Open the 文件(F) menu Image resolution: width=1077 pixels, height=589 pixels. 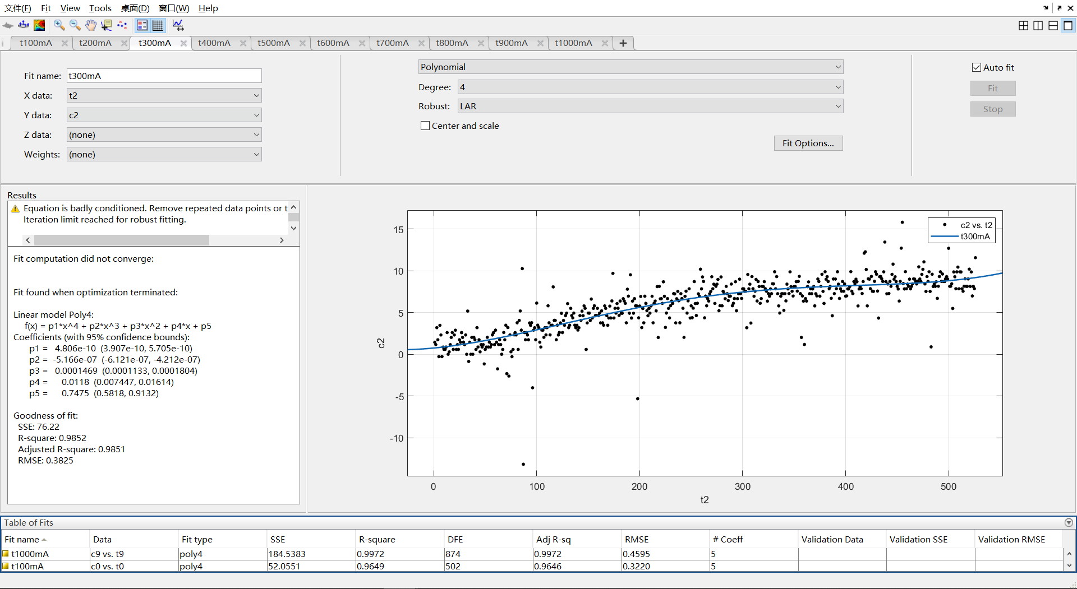pos(18,8)
